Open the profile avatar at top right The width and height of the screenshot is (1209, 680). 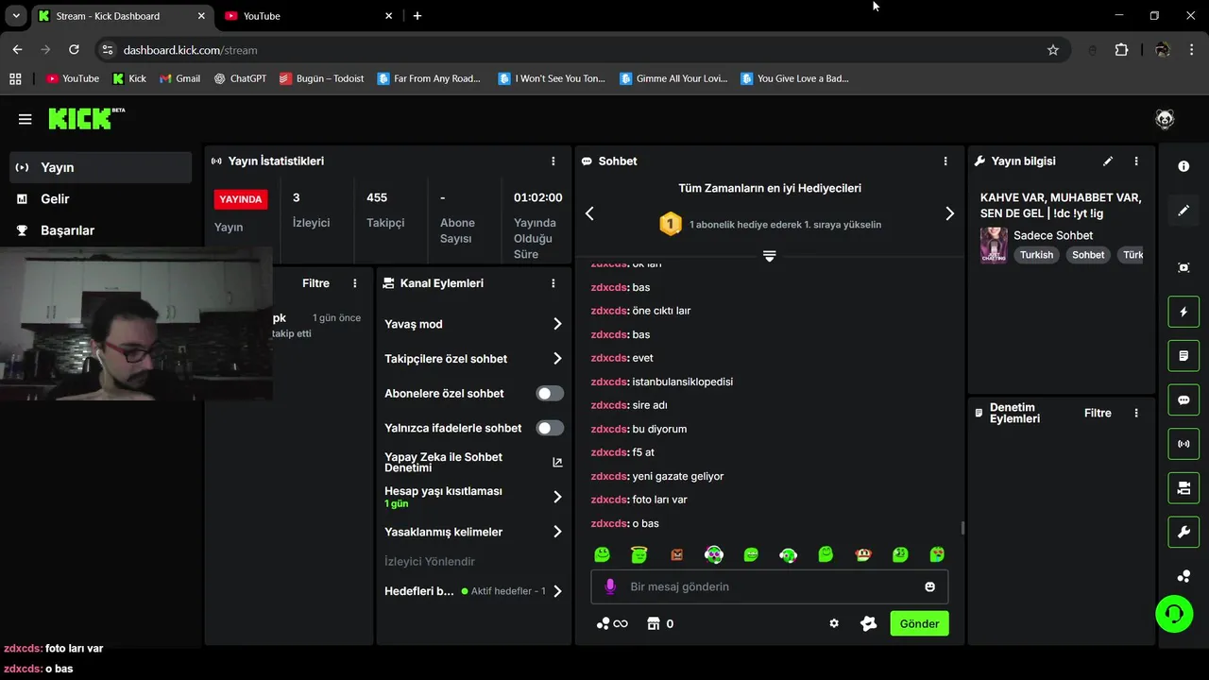coord(1165,119)
